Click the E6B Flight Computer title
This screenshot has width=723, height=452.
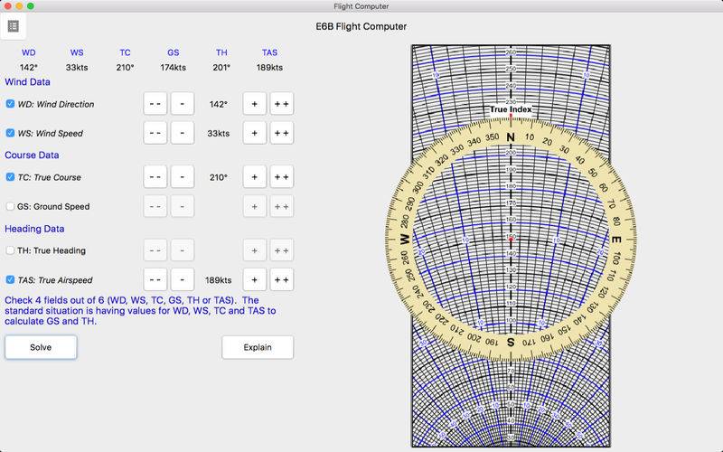click(x=361, y=27)
